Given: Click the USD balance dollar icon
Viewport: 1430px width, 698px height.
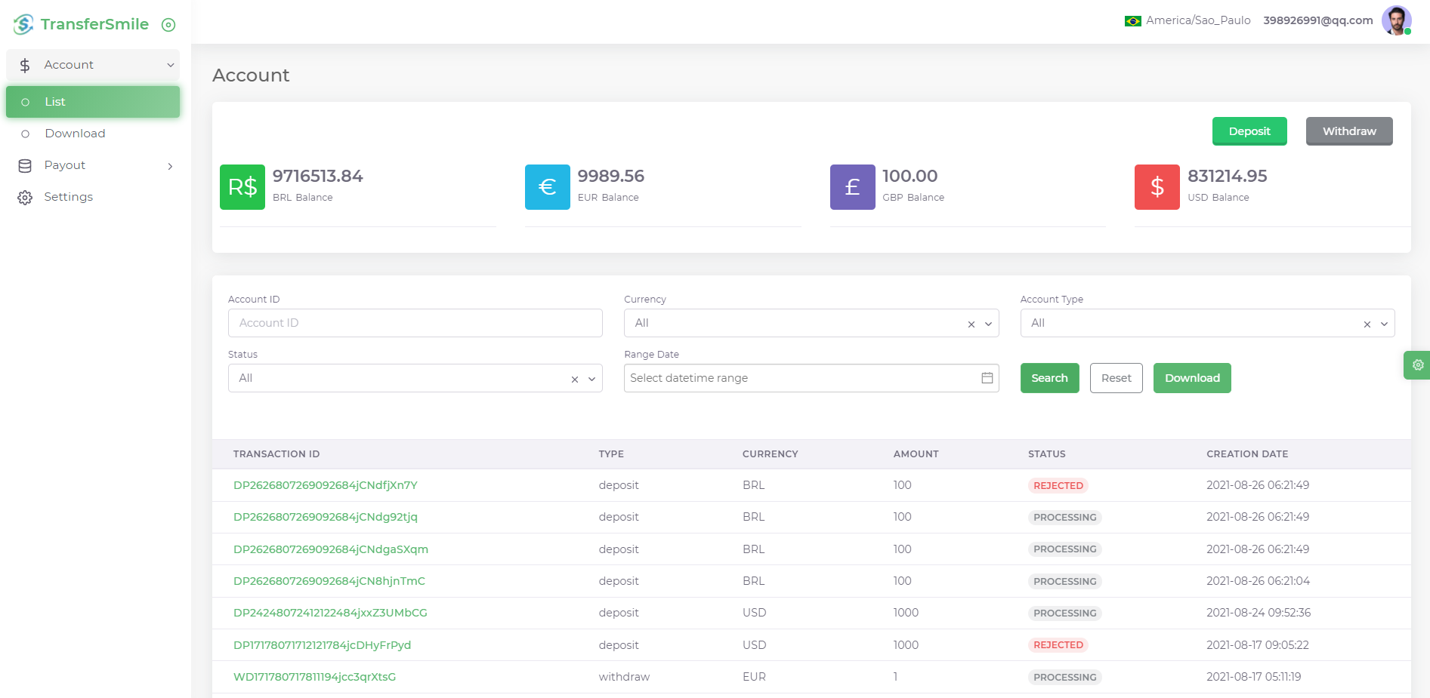Looking at the screenshot, I should click(1157, 187).
